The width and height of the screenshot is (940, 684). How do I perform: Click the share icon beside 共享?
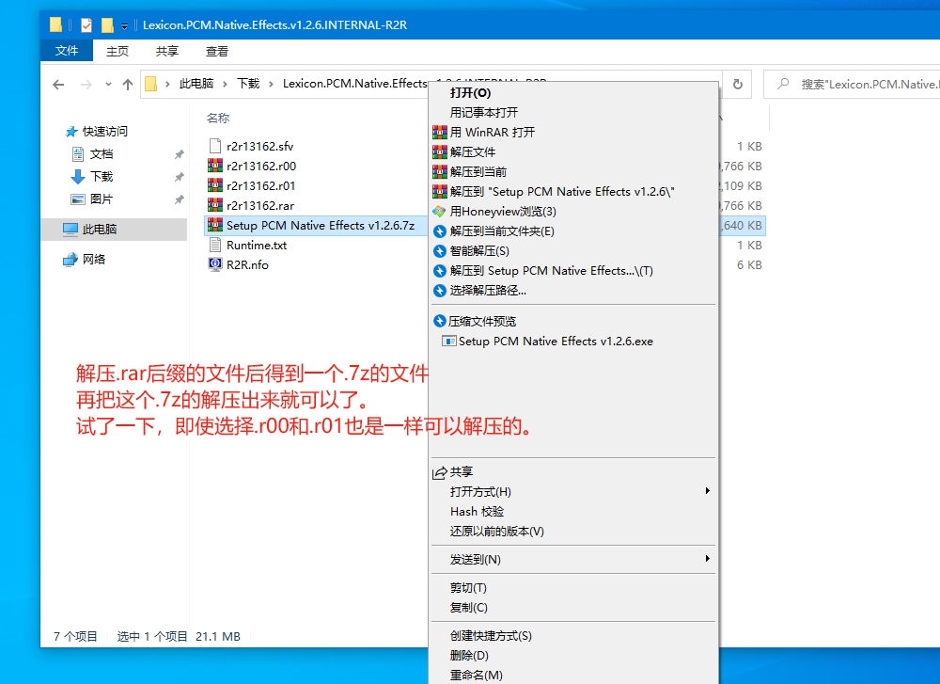[440, 472]
